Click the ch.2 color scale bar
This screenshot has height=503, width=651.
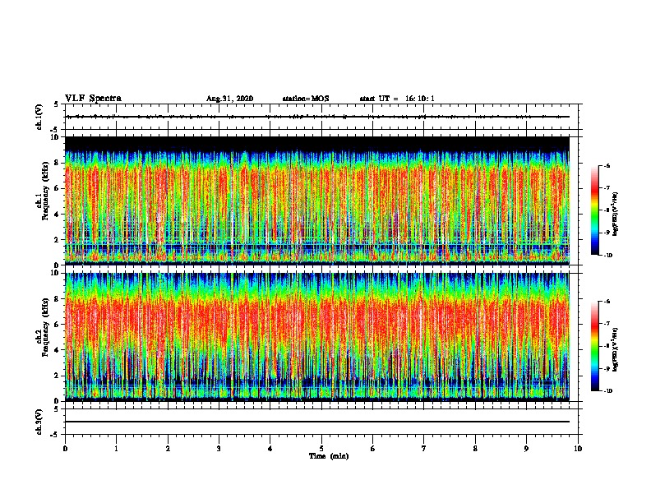[595, 346]
